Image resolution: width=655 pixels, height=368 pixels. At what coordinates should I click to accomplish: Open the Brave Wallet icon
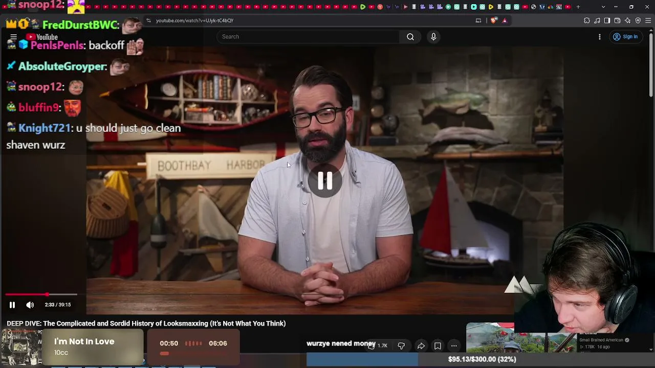617,20
